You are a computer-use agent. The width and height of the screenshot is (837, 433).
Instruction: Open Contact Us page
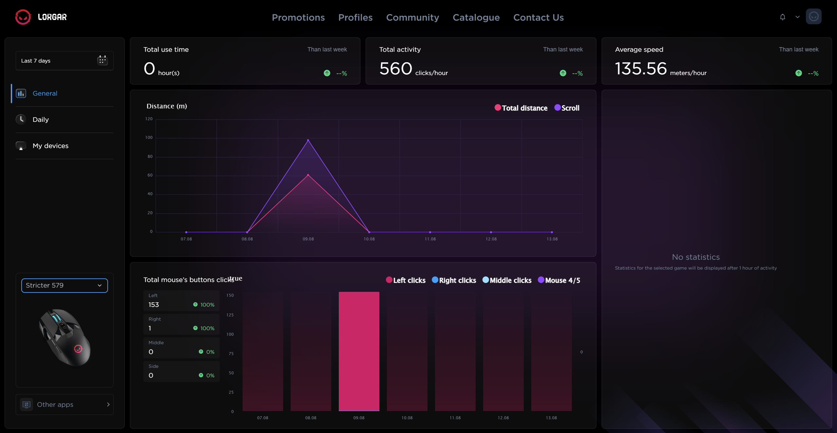point(538,17)
